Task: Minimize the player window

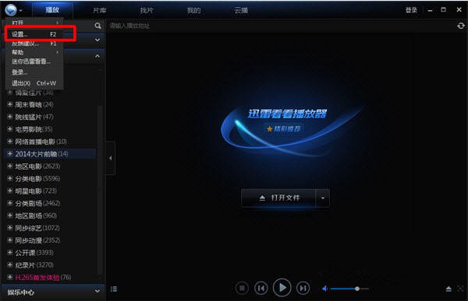Action: (430, 10)
